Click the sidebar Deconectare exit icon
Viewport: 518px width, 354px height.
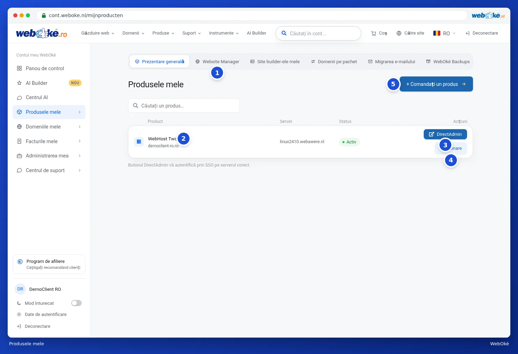(19, 326)
